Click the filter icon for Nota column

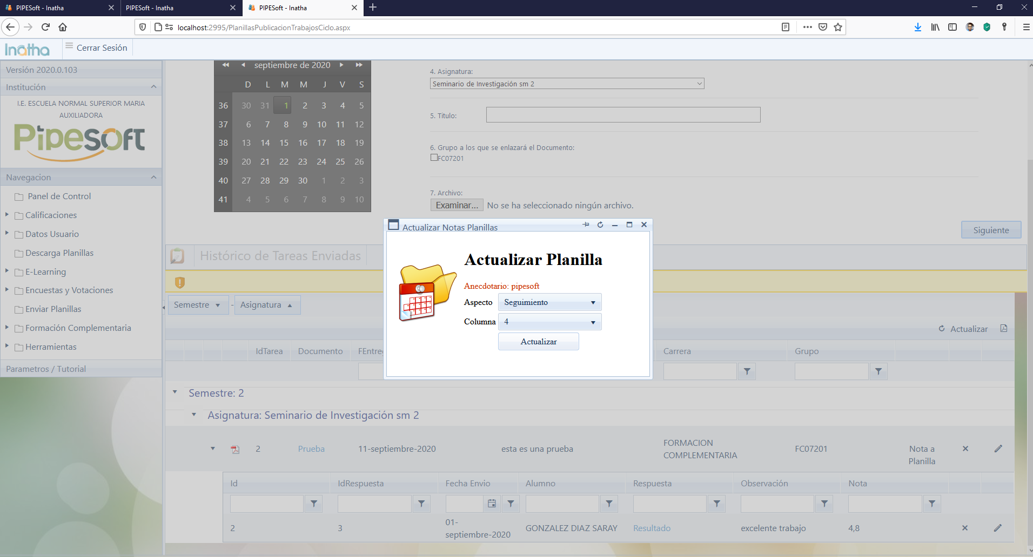pos(931,504)
